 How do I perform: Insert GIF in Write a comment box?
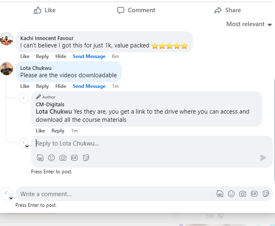[254, 194]
